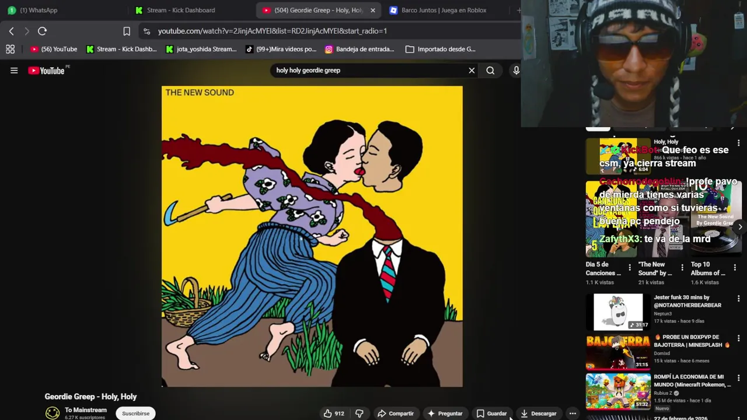Image resolution: width=747 pixels, height=420 pixels.
Task: Open the (56) YouTube bookmark
Action: click(x=54, y=49)
